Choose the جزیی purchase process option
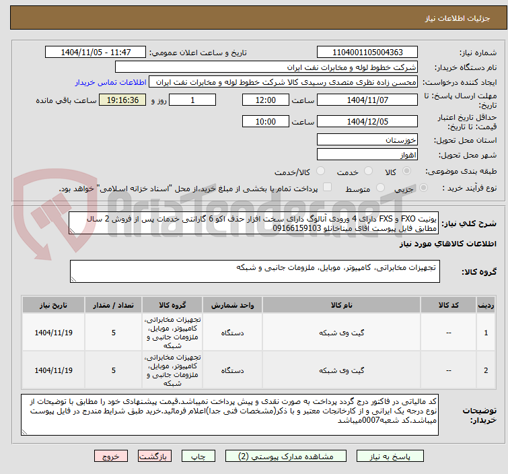This screenshot has height=474, width=508. [423, 188]
